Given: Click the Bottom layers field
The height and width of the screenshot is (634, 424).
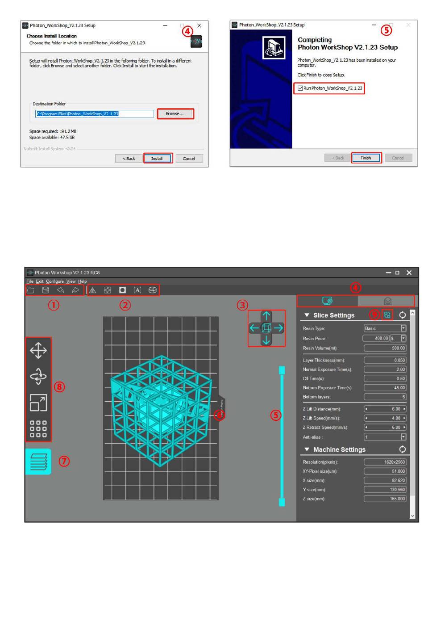Looking at the screenshot, I should (x=385, y=397).
